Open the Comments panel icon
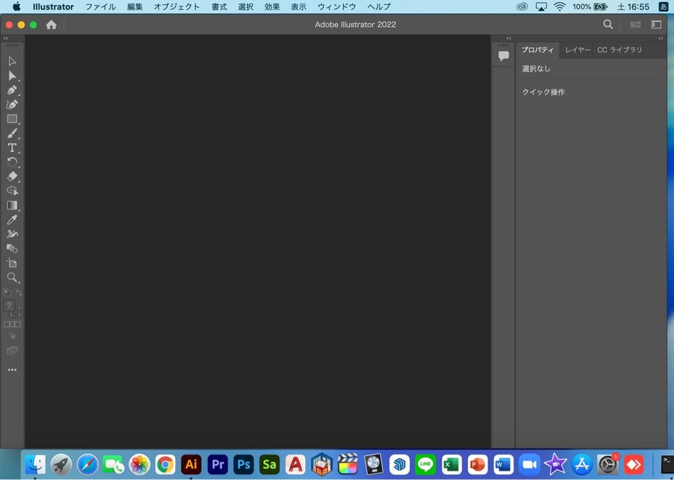The height and width of the screenshot is (480, 674). click(x=503, y=55)
